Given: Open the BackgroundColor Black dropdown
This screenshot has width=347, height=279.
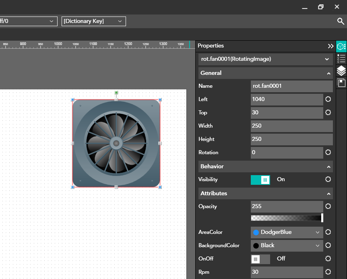Looking at the screenshot, I should coord(287,246).
